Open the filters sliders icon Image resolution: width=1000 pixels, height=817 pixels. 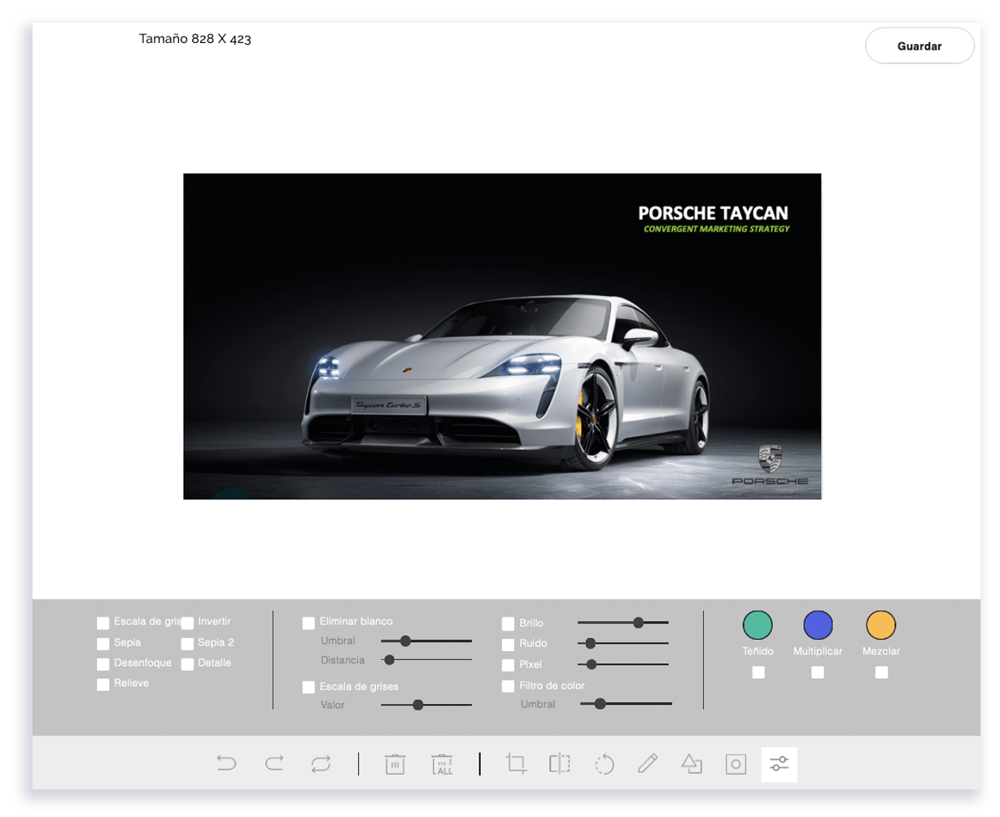779,764
